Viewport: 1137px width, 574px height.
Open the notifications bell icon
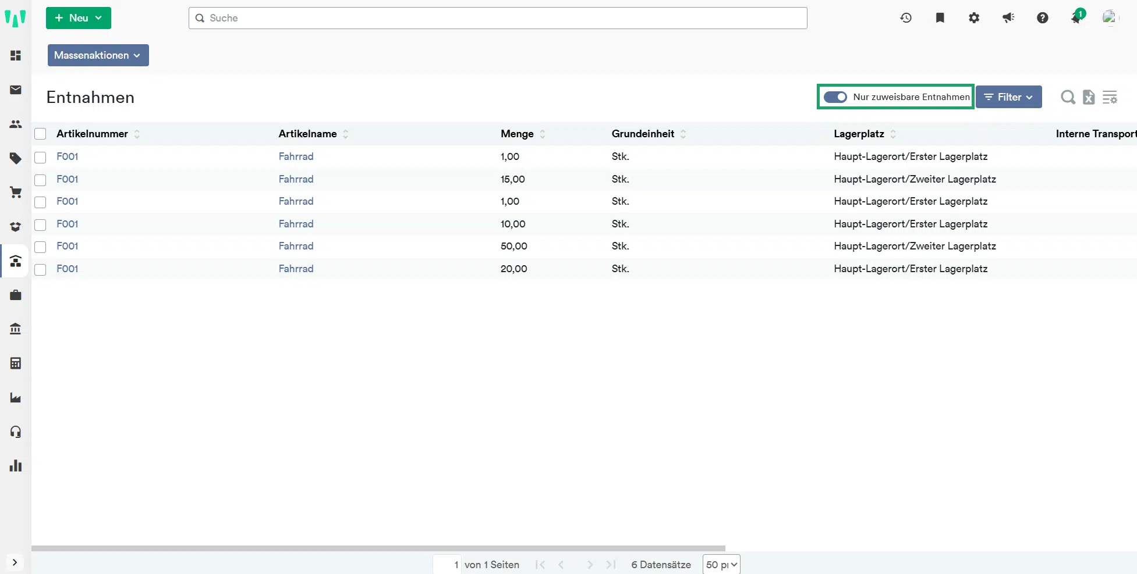1076,18
